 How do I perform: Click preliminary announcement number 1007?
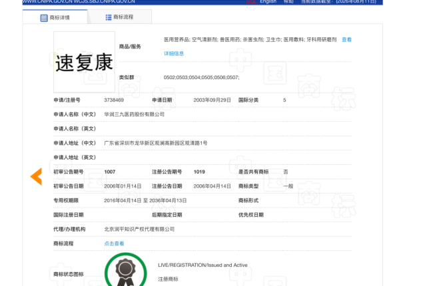110,172
